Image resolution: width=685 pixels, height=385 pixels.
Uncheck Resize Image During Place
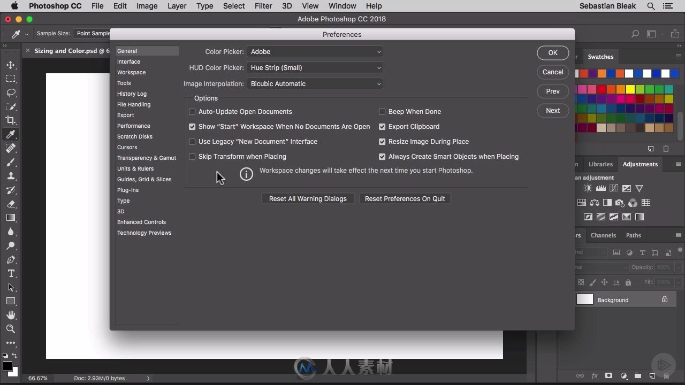coord(382,142)
